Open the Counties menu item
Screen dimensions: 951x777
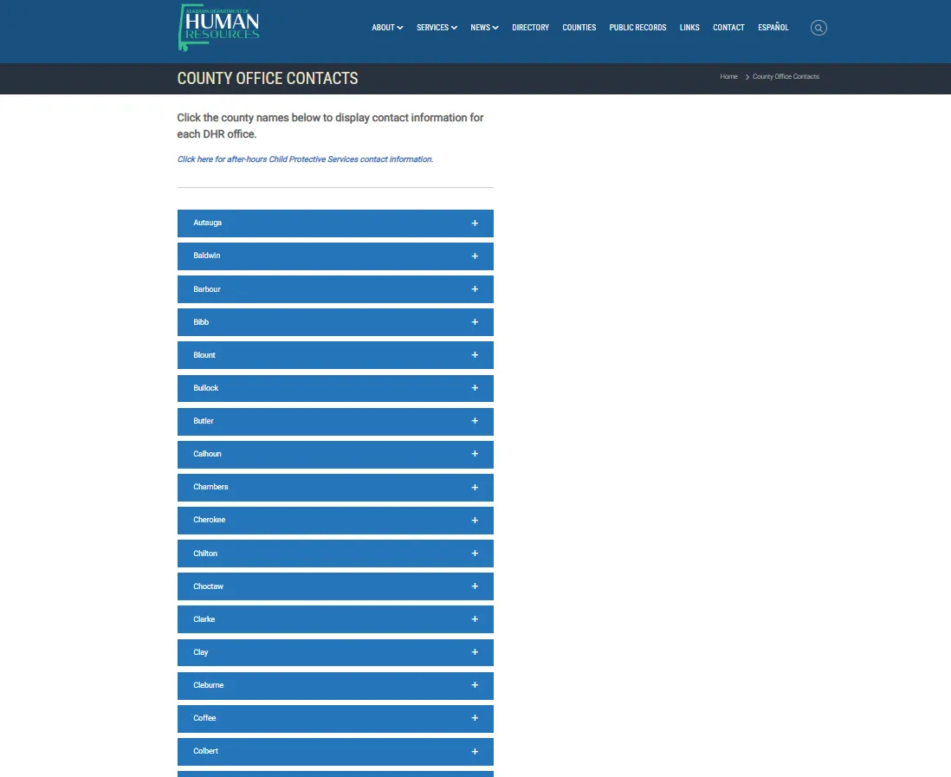[579, 28]
